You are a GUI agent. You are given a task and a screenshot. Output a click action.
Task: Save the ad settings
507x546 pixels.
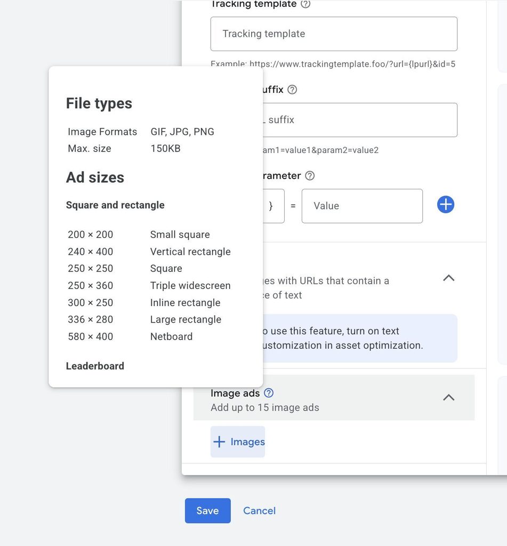(207, 510)
